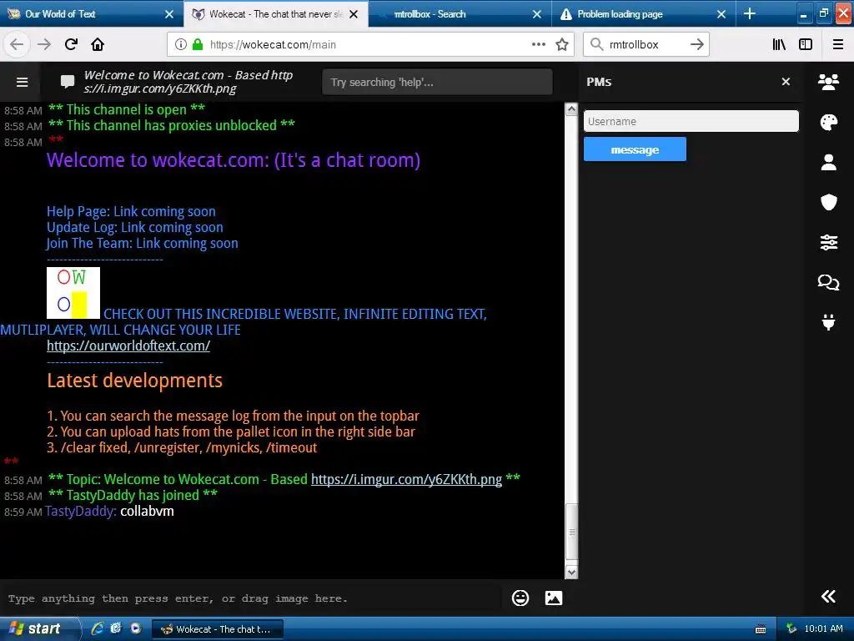Click the Username field in PMs
Viewport: 854px width, 641px height.
pos(691,121)
